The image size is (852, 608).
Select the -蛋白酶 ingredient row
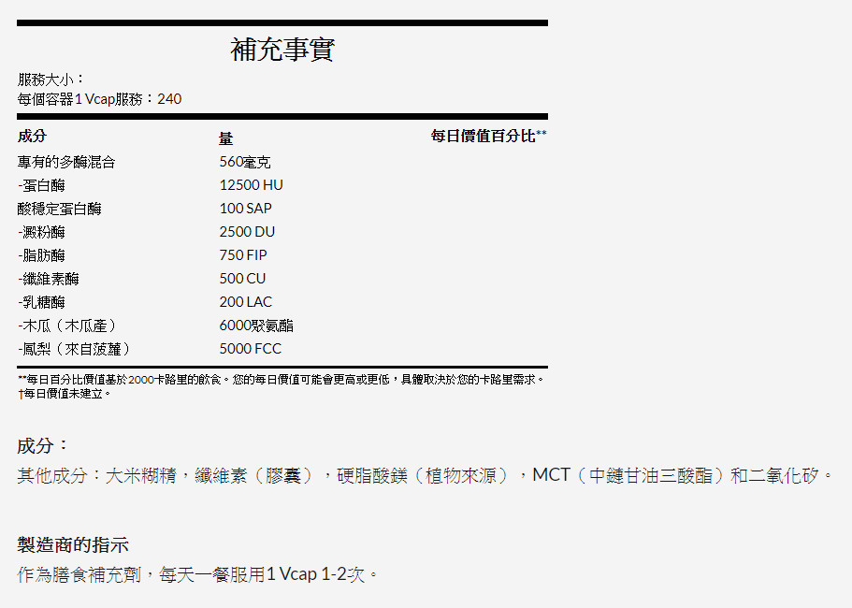pyautogui.click(x=41, y=185)
